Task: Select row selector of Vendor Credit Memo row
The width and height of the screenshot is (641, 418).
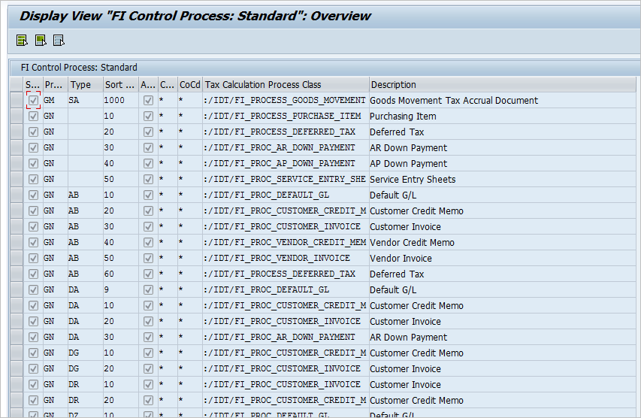Action: (17, 243)
